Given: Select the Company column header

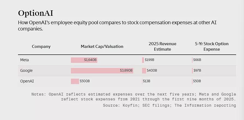Looking at the screenshot, I should point(41,47).
